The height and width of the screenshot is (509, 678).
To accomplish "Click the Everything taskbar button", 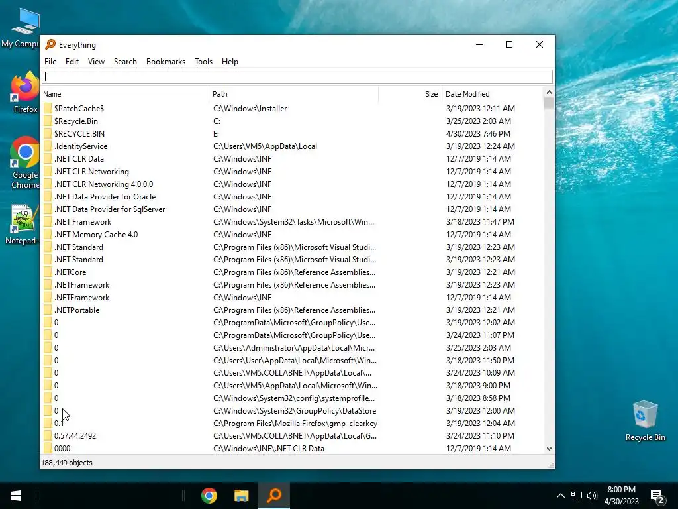I will point(274,496).
